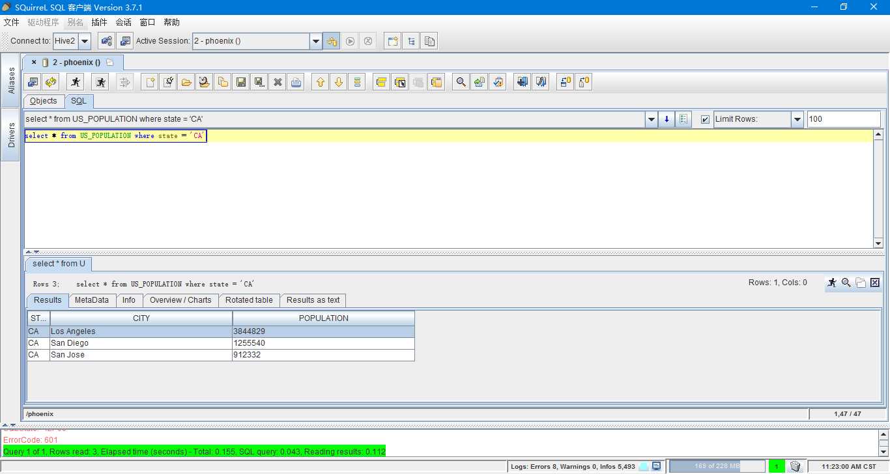The height and width of the screenshot is (474, 890).
Task: Click the CITY column header
Action: [x=141, y=318]
